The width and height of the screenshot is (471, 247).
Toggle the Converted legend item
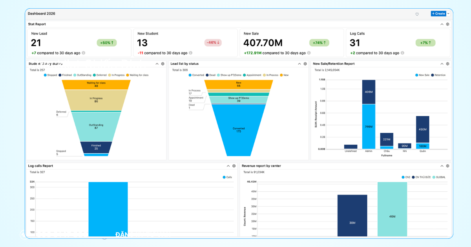[197, 75]
